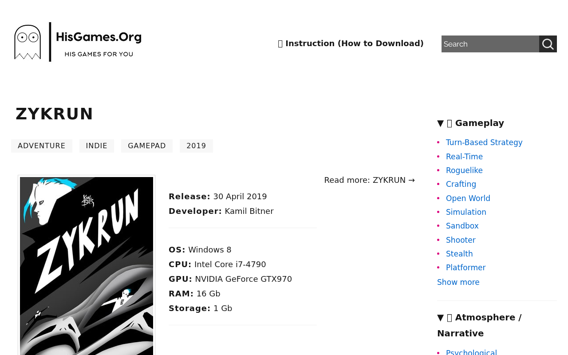Click the release date 30 April 2019

240,197
